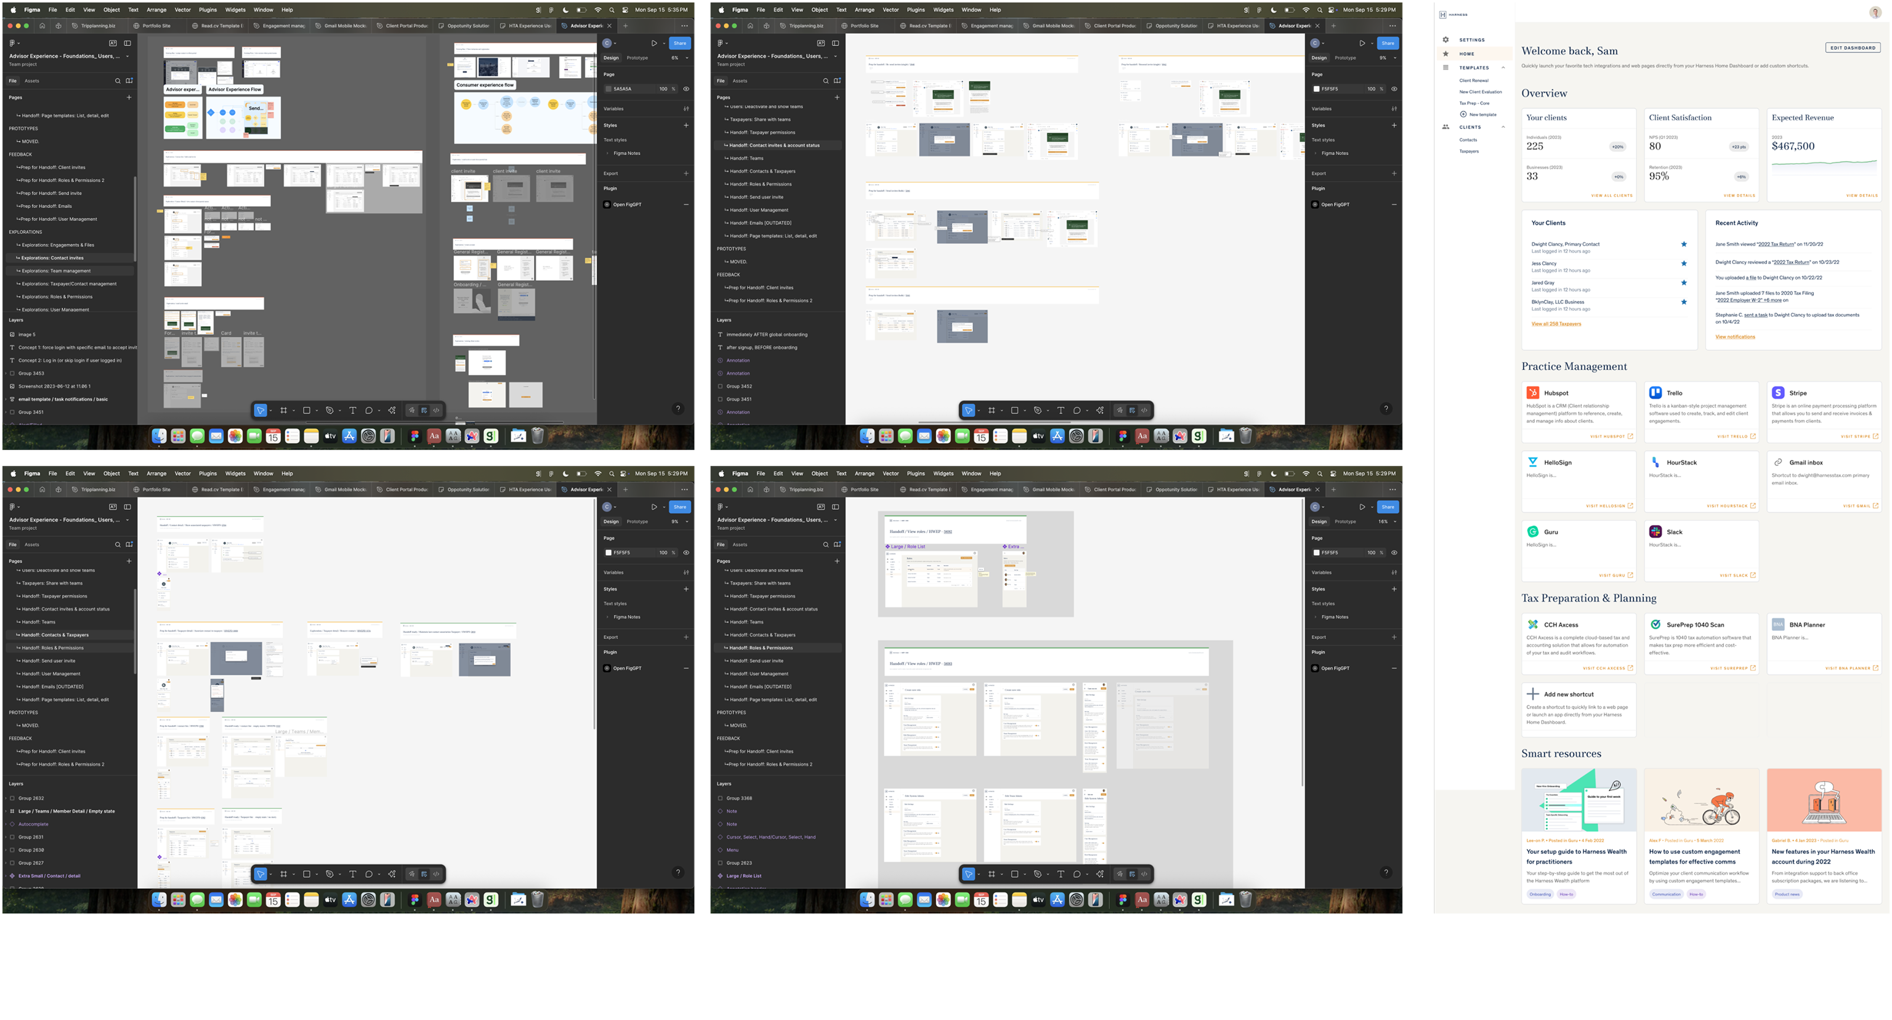Click user avatar in Harness dashboard header
Image resolution: width=1892 pixels, height=1020 pixels.
tap(1875, 12)
